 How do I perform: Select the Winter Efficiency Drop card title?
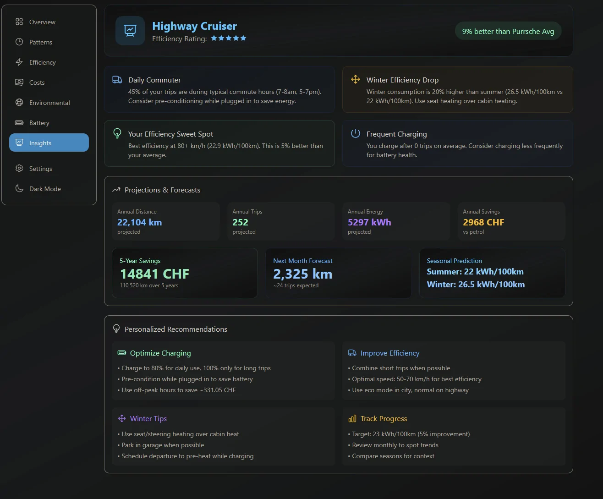click(402, 80)
